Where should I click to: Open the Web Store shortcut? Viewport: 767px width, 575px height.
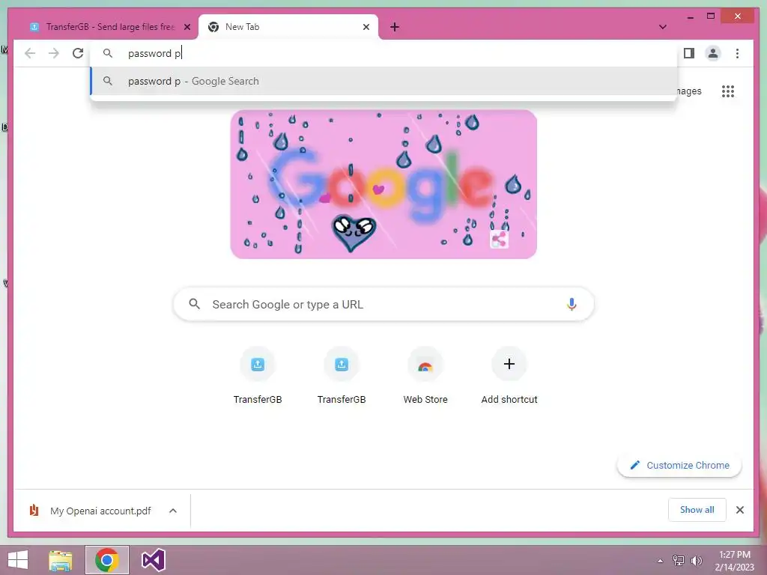tap(425, 376)
